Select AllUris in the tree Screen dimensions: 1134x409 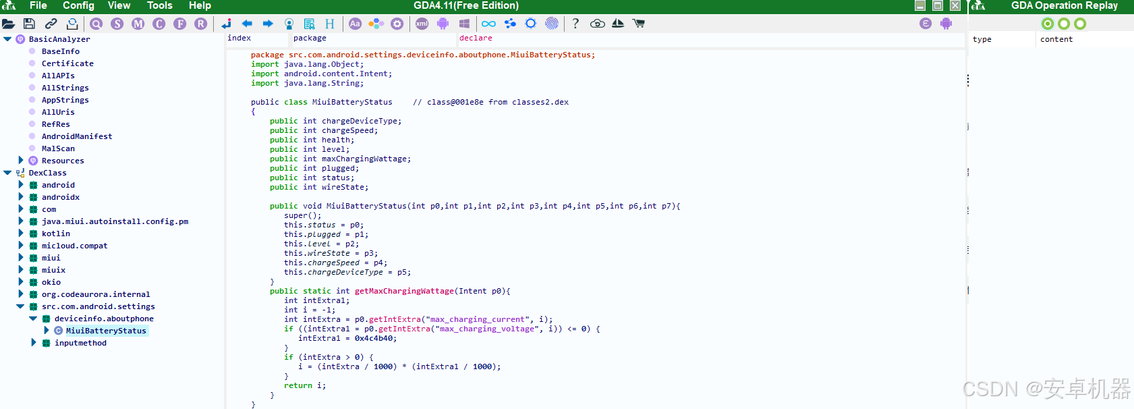coord(58,112)
